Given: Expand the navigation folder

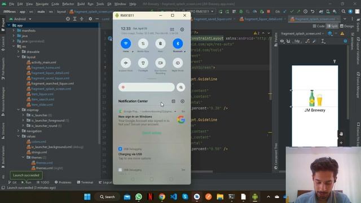Looking at the screenshot, I should point(19,131).
